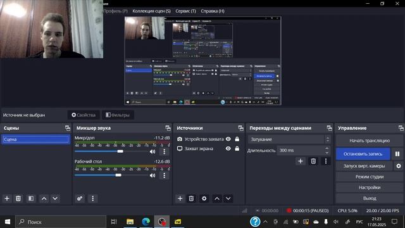This screenshot has width=405, height=228.
Task: Open the Фильтры source filters button
Action: tap(118, 115)
